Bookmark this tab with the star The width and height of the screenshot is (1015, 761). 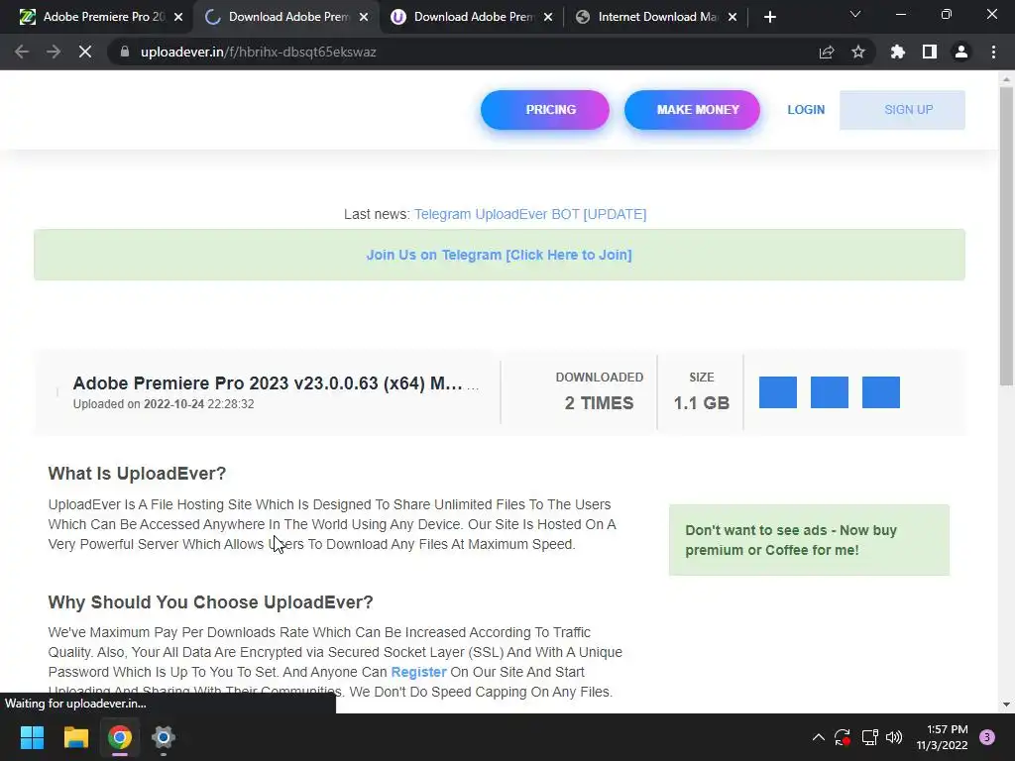858,52
